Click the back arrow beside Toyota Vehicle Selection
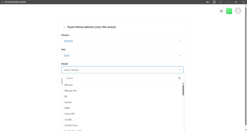 pos(64,27)
